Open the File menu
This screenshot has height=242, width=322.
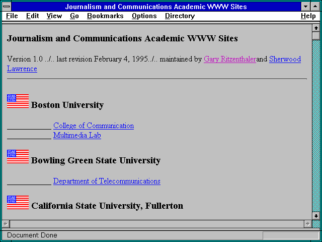tap(12, 16)
